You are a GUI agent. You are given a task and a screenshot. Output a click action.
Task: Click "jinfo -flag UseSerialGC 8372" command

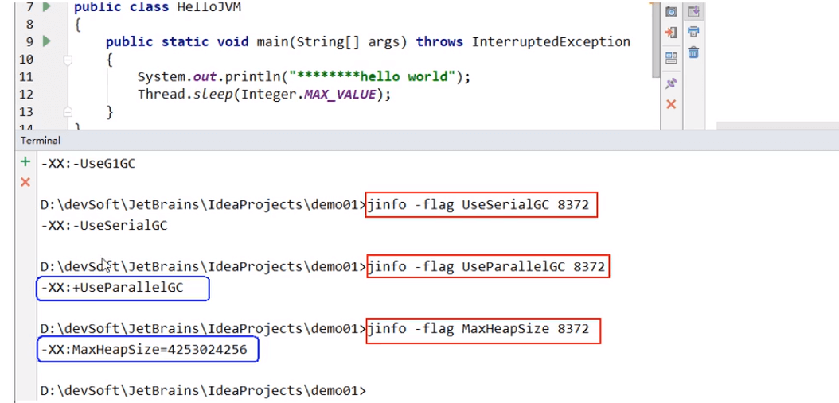478,205
